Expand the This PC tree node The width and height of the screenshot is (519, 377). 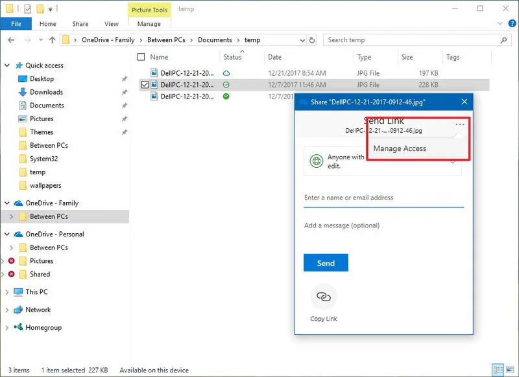pos(7,292)
